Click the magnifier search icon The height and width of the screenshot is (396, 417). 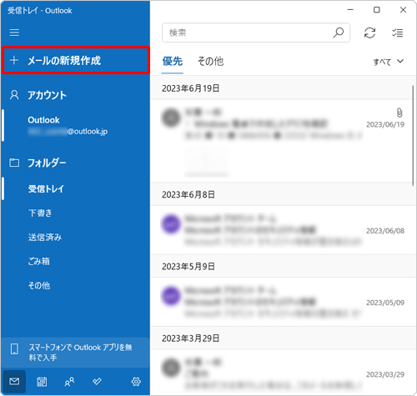point(339,33)
